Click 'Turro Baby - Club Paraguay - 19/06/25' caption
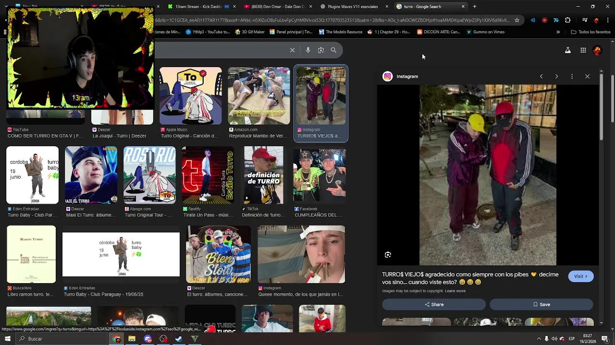The height and width of the screenshot is (345, 615). 103,294
